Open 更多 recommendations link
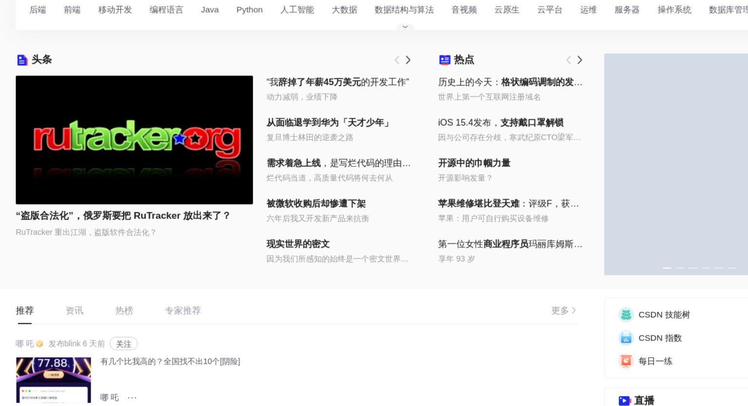The width and height of the screenshot is (748, 406). 563,311
